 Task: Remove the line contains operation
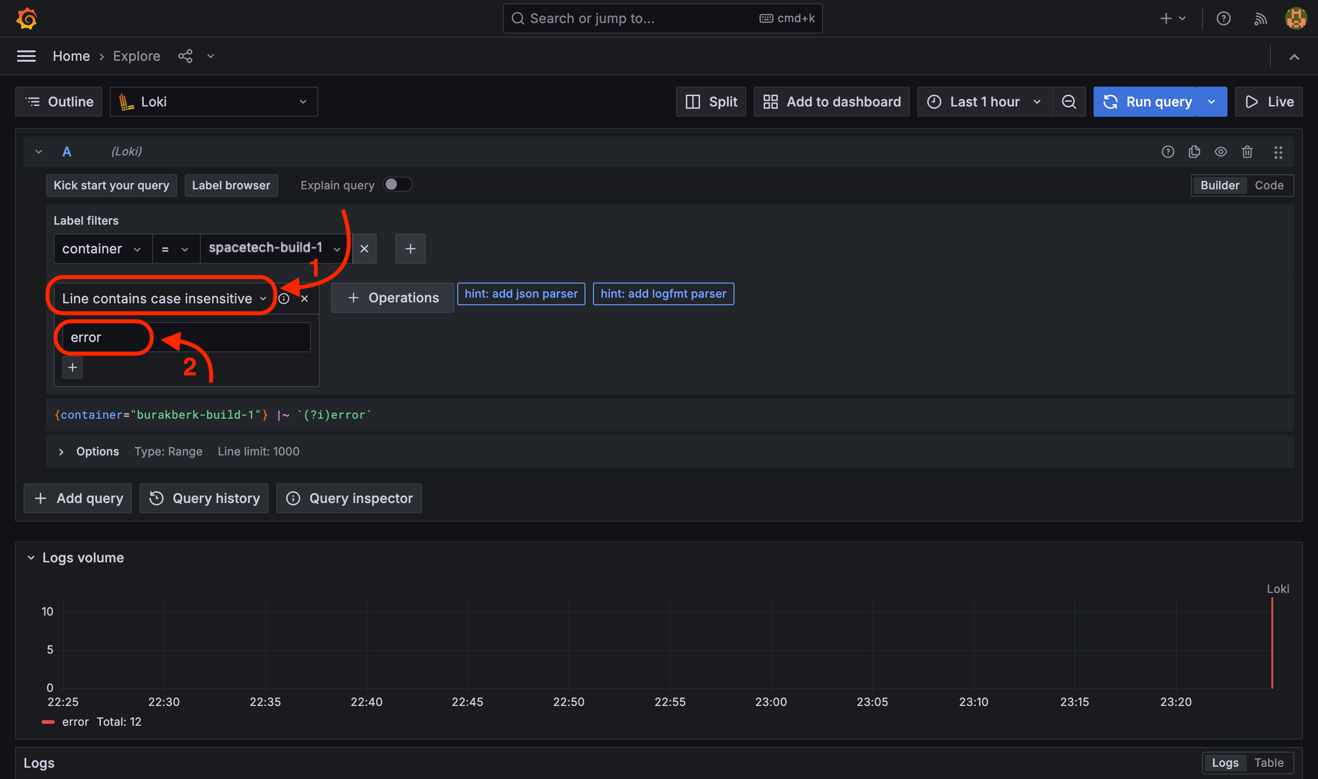pos(305,299)
